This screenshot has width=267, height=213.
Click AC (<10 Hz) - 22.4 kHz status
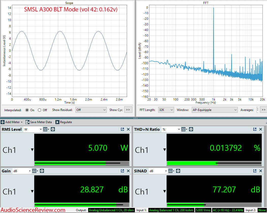coord(228,210)
